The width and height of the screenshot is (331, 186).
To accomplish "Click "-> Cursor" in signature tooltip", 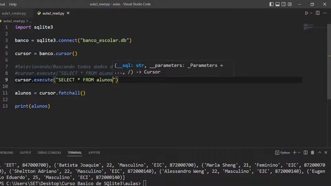I will pos(148,72).
